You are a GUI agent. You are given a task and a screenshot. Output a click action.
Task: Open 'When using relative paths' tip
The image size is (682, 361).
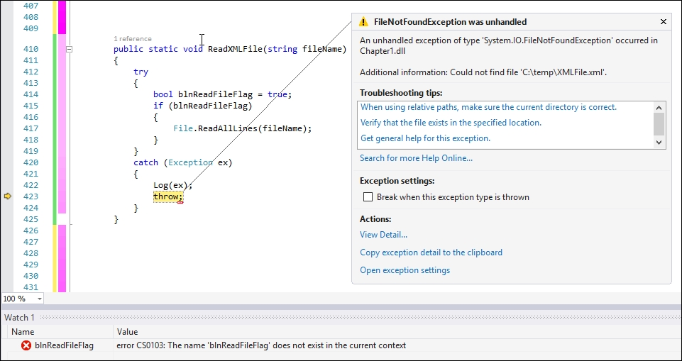(488, 107)
